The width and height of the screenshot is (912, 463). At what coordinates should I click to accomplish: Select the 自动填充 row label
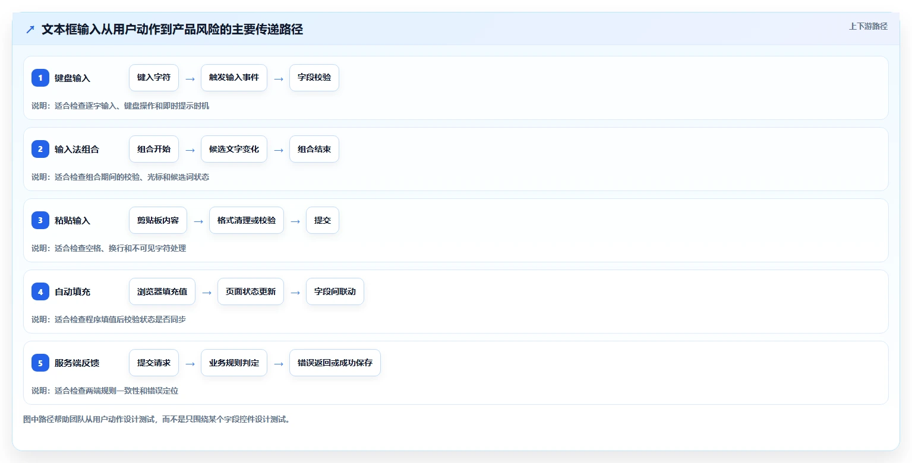[72, 291]
